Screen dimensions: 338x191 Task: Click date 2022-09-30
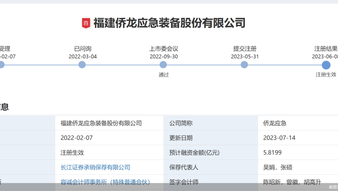pyautogui.click(x=164, y=57)
